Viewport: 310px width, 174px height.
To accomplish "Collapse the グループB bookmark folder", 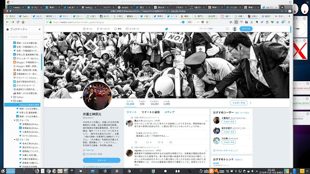I will pos(15,140).
